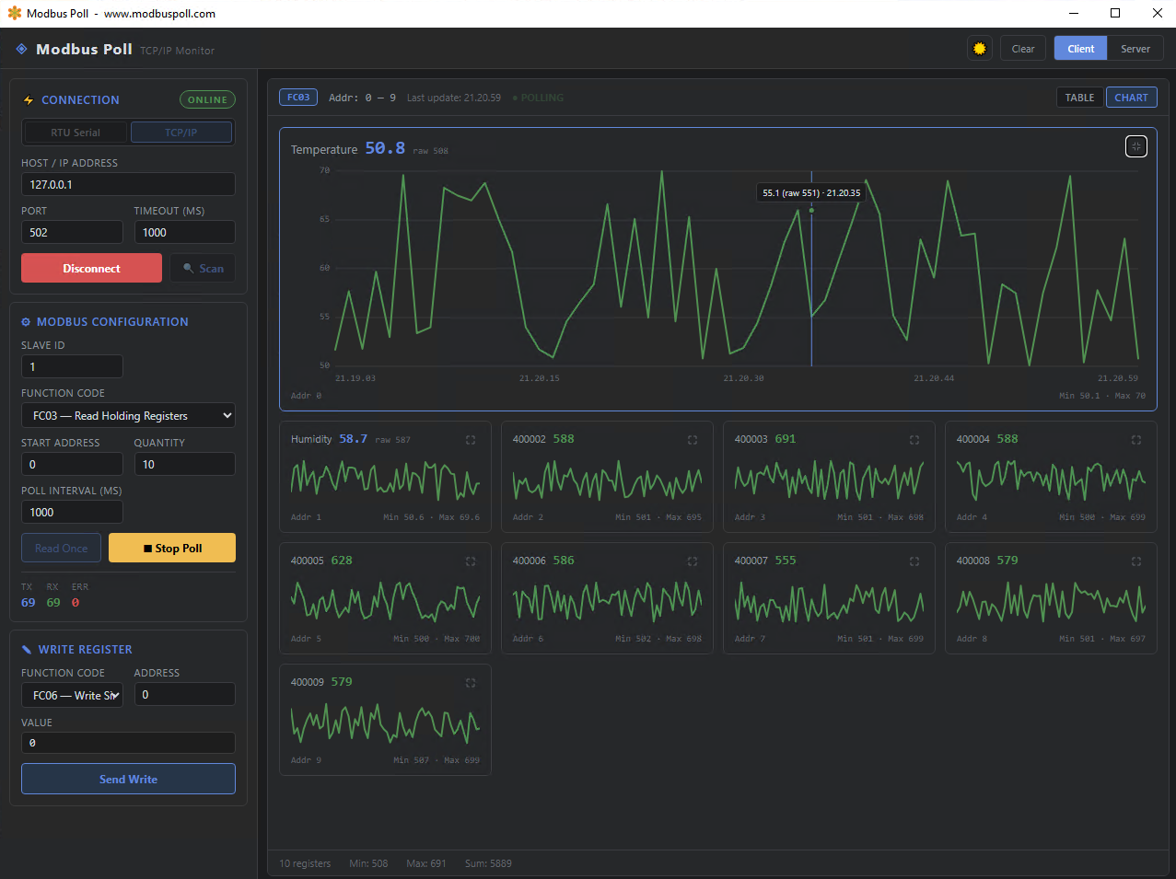The height and width of the screenshot is (879, 1176).
Task: Click the pencil icon beside Write Register
Action: (27, 650)
